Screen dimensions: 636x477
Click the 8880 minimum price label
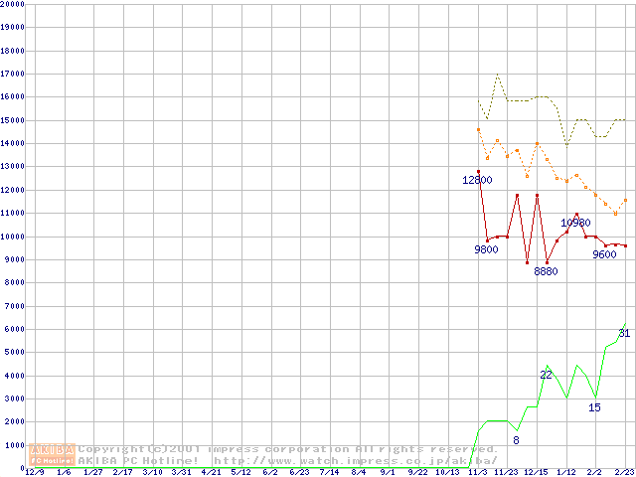click(546, 271)
